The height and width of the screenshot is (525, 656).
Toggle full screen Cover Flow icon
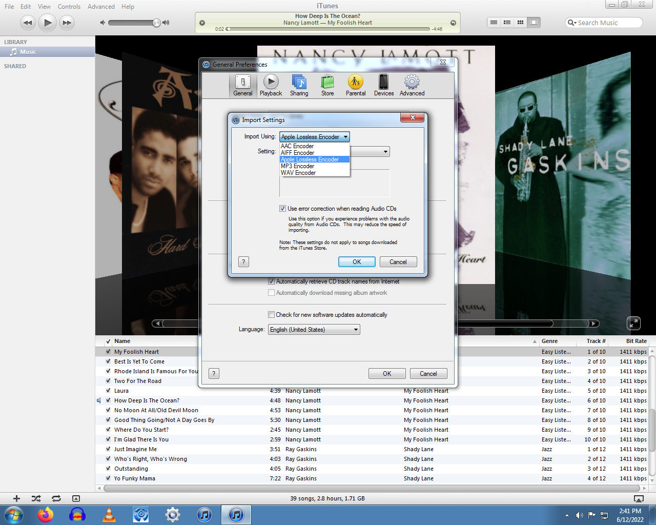click(634, 323)
